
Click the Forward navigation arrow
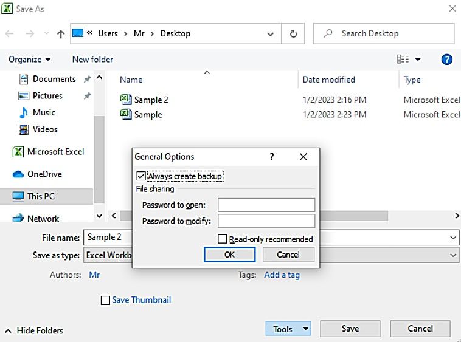pyautogui.click(x=30, y=34)
